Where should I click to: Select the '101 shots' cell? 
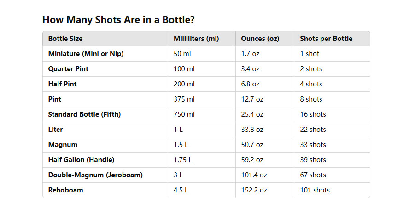pyautogui.click(x=315, y=190)
